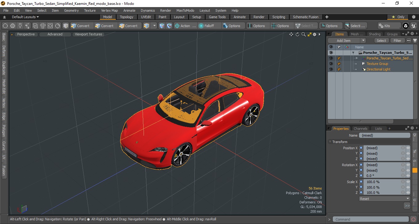Image resolution: width=419 pixels, height=224 pixels.
Task: Open the MaxToModo menu
Action: tap(185, 10)
